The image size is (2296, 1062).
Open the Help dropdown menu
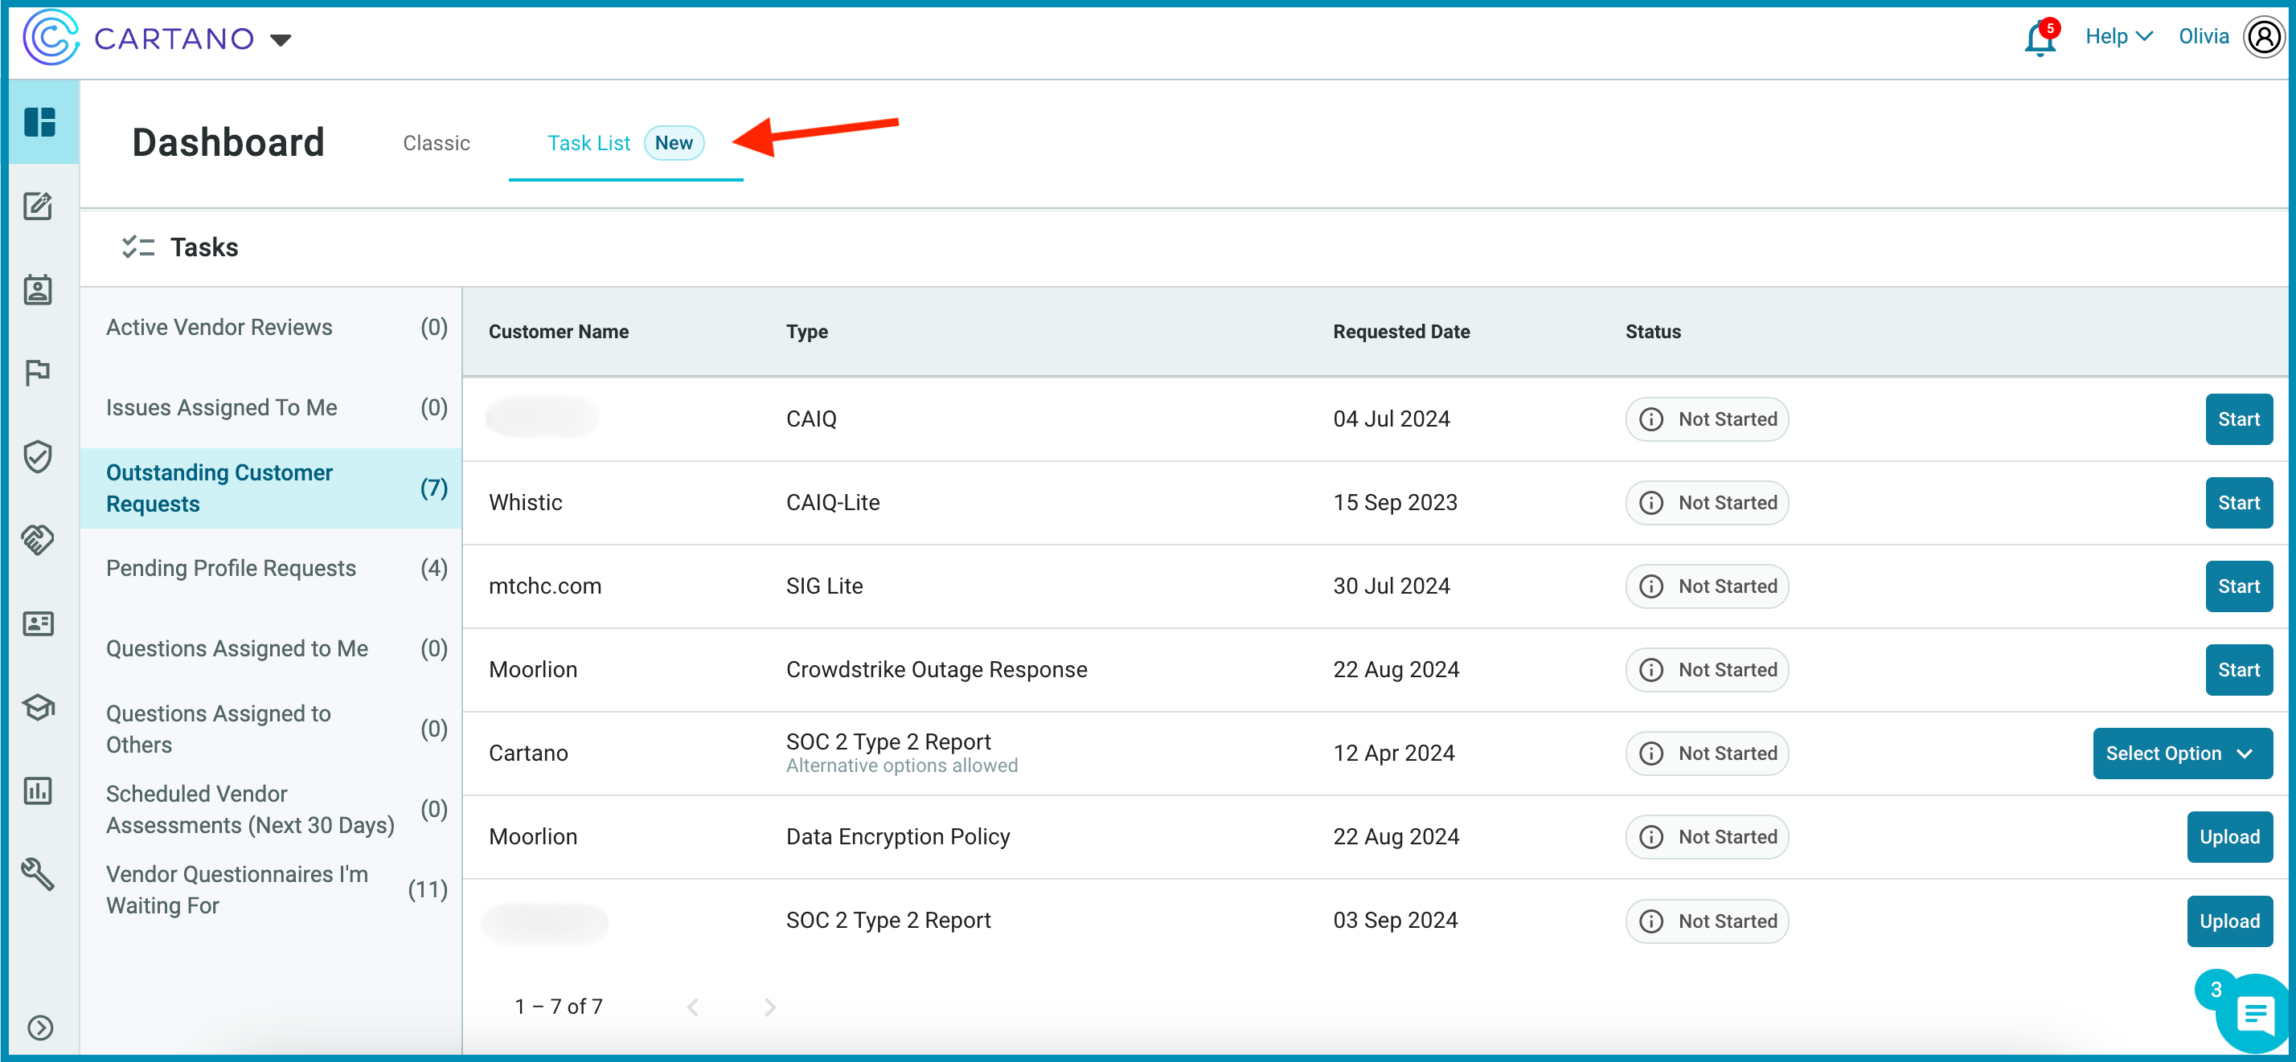pos(2118,36)
